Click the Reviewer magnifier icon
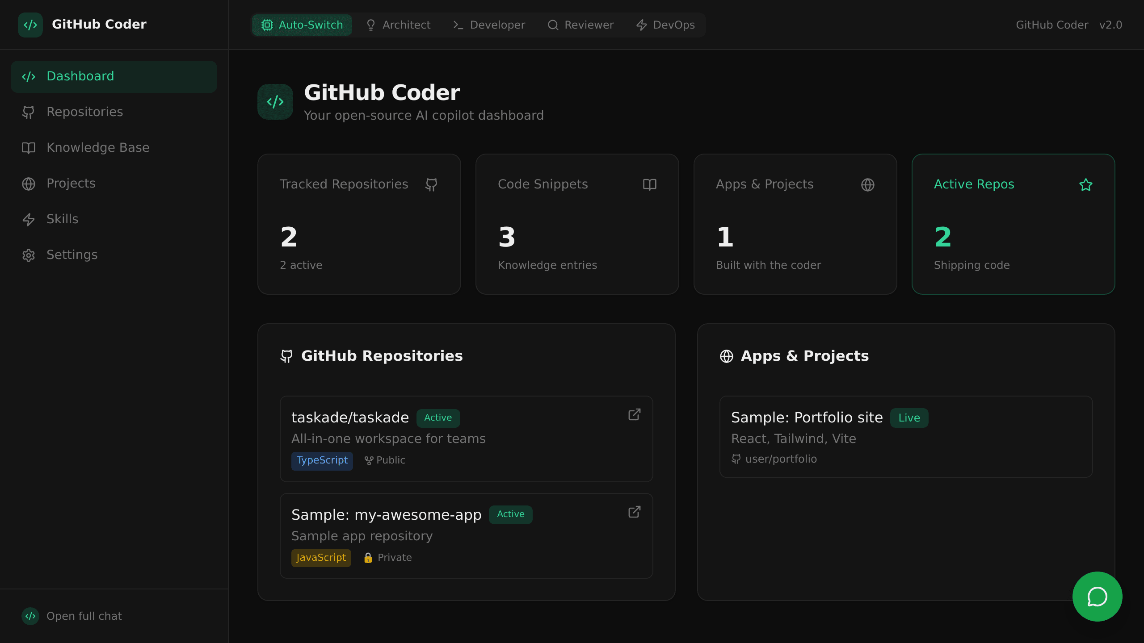Image resolution: width=1144 pixels, height=643 pixels. click(x=553, y=25)
